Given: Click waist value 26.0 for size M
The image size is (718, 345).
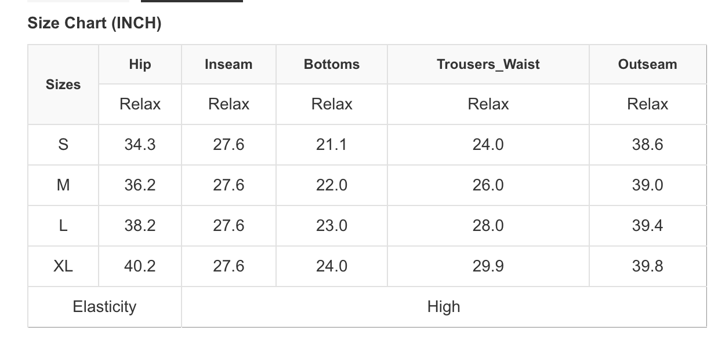Looking at the screenshot, I should [x=488, y=185].
